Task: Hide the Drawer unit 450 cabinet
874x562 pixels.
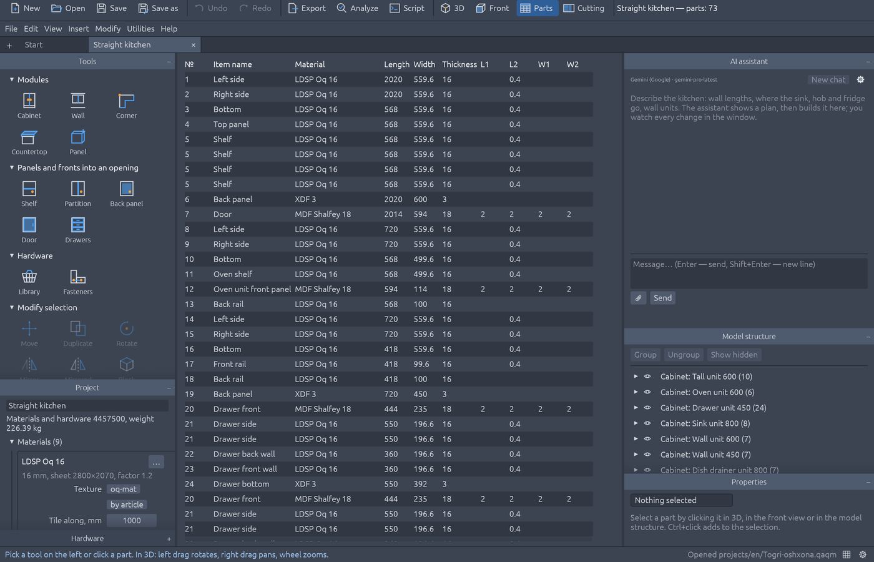Action: (647, 408)
